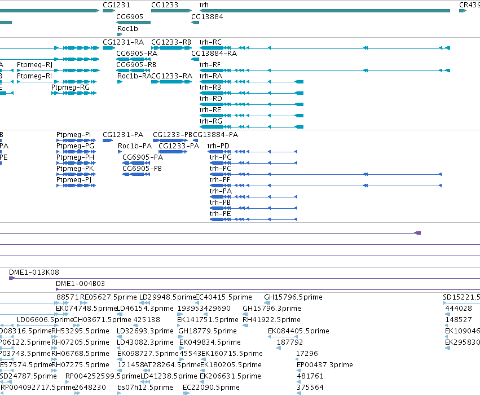This screenshot has height=396, width=480.
Task: Click the EP00437.3prime EST label
Action: pyautogui.click(x=325, y=366)
